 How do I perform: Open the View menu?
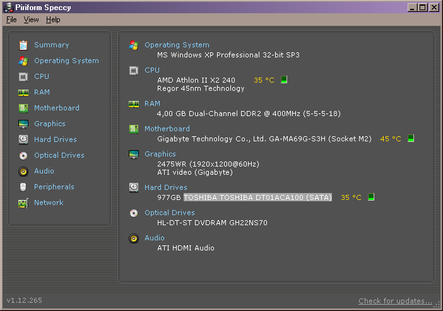(x=31, y=20)
